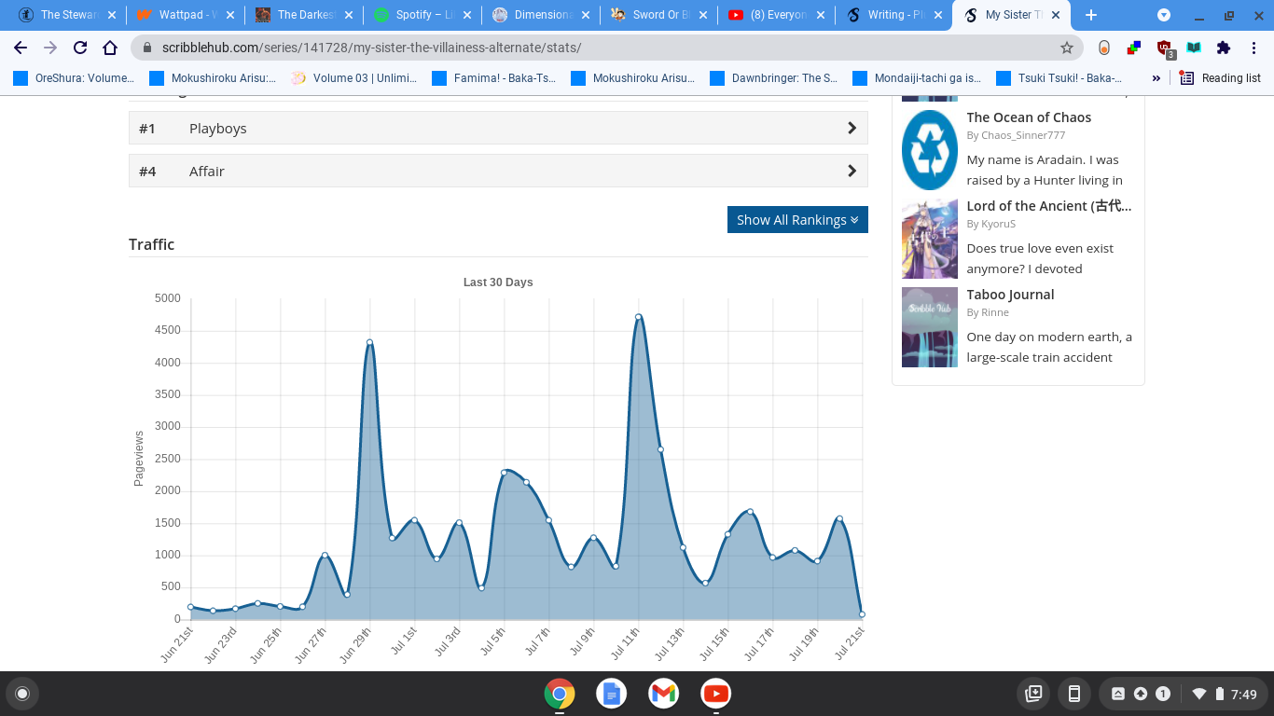This screenshot has width=1274, height=716.
Task: Click the Jun 29th data point on the graph
Action: (370, 345)
